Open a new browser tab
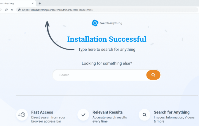 tap(40, 3)
